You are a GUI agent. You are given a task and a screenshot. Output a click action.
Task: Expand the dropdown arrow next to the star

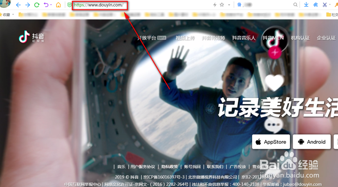229,5
